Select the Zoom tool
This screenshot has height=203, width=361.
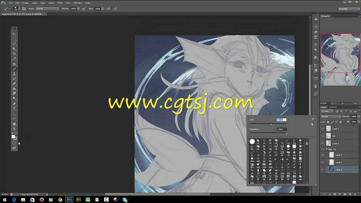click(x=14, y=129)
